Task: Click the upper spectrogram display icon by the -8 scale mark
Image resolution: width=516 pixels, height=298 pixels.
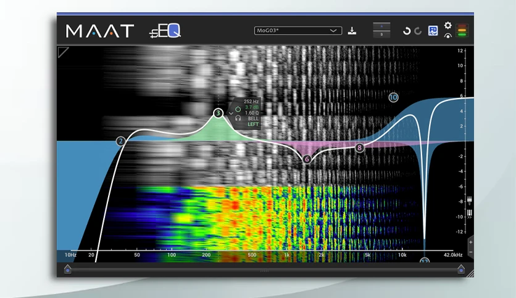Action: click(470, 201)
